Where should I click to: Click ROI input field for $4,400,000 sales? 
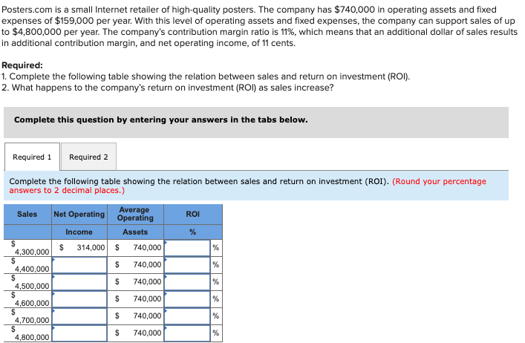[187, 265]
